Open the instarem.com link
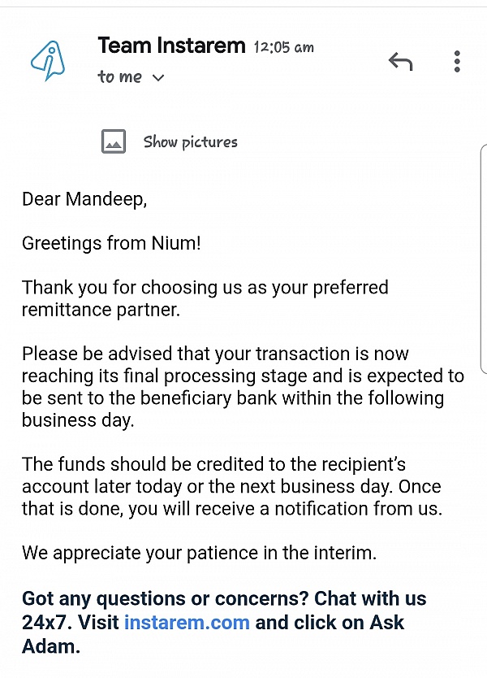487x678 pixels. click(x=187, y=623)
